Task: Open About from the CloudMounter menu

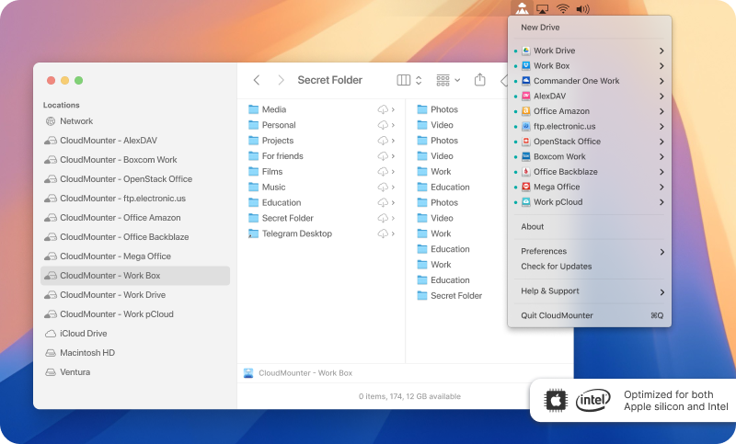Action: point(532,226)
